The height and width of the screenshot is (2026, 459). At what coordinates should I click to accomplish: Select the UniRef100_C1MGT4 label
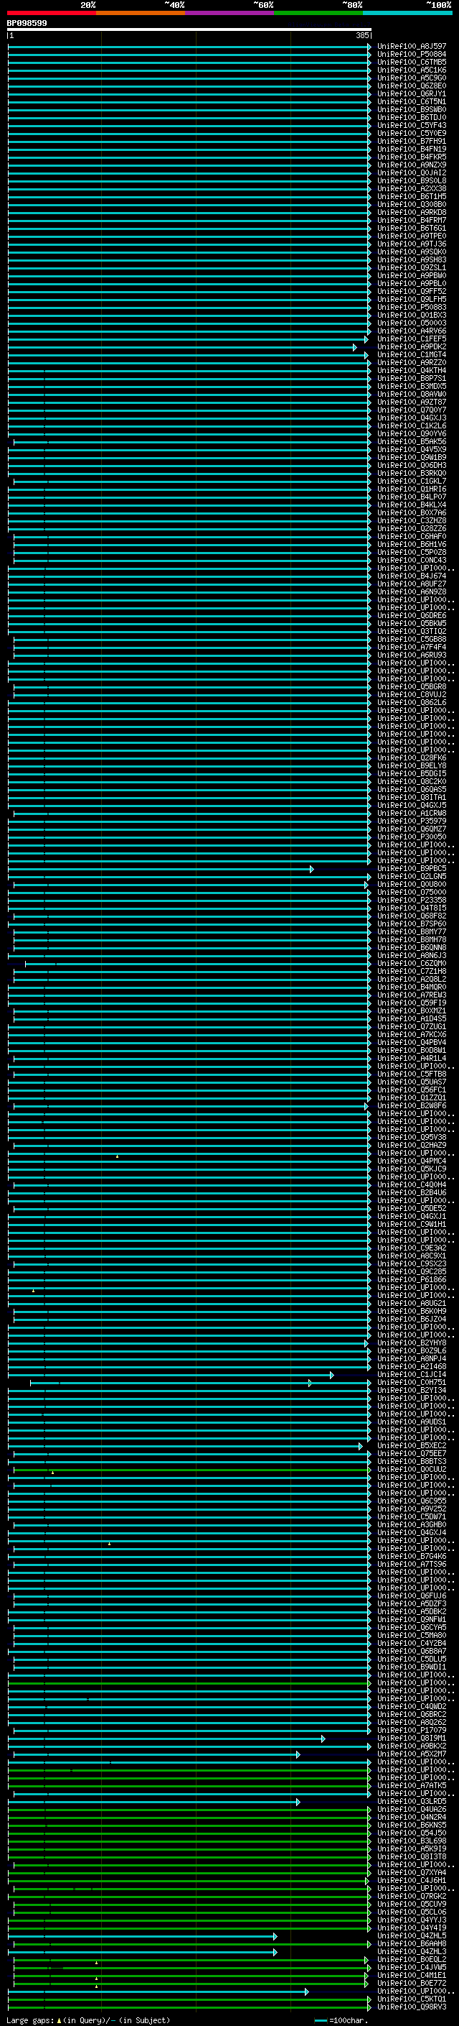tap(412, 355)
